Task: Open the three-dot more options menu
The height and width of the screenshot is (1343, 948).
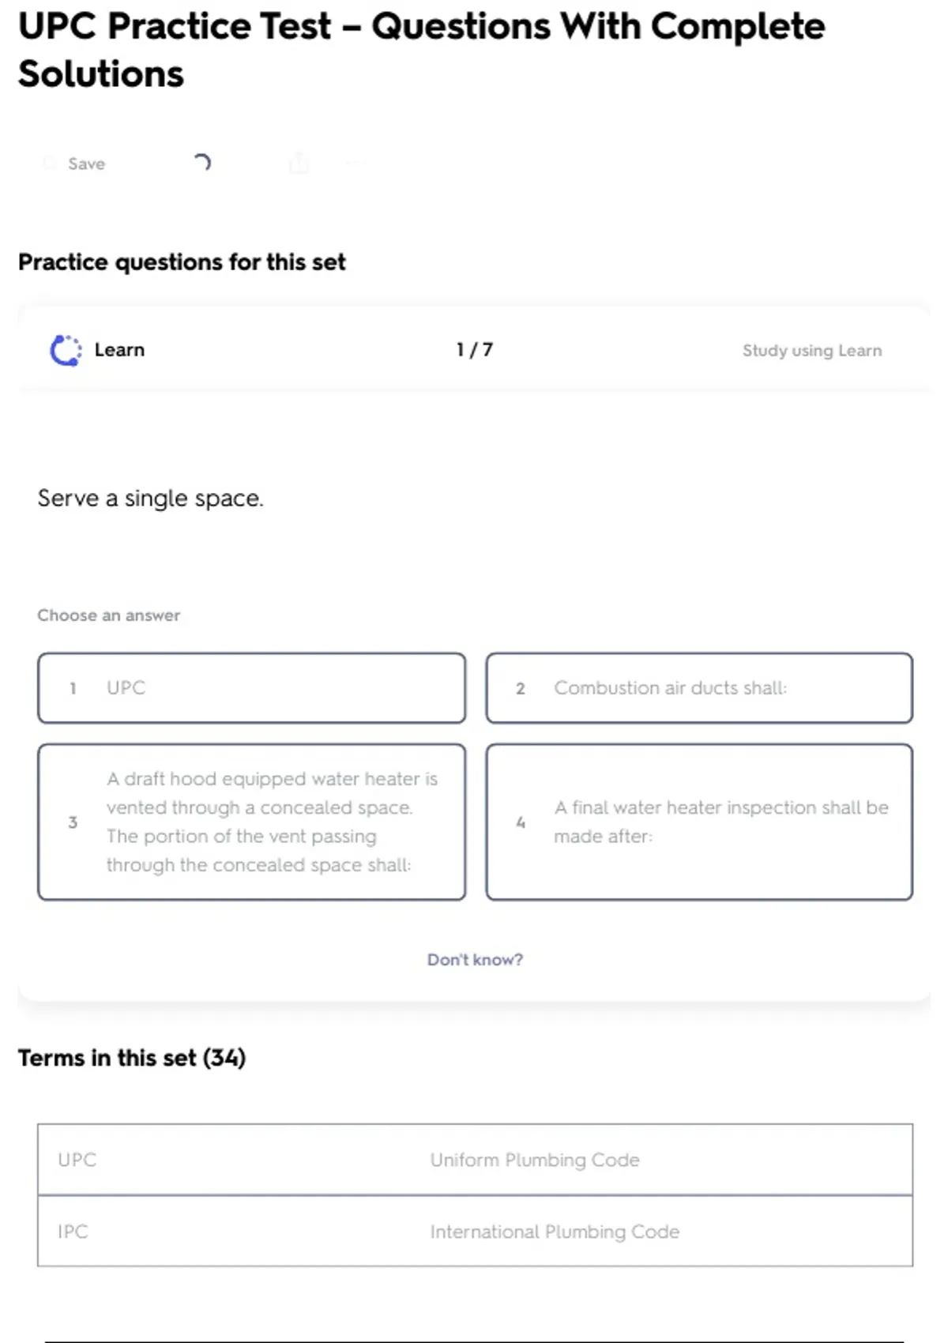Action: pyautogui.click(x=355, y=164)
